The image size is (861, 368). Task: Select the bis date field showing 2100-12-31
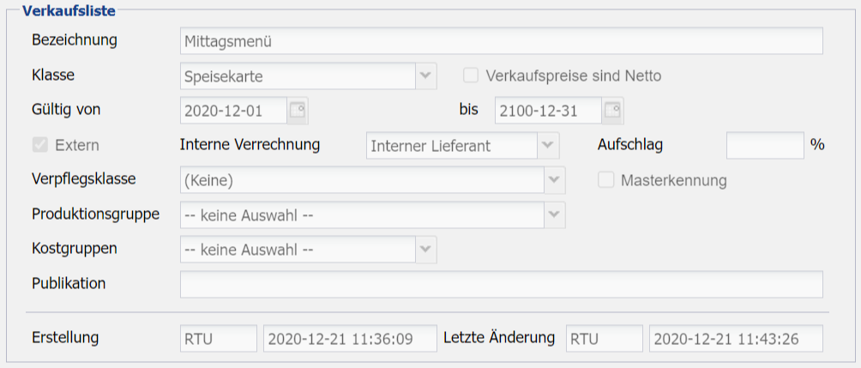click(547, 111)
